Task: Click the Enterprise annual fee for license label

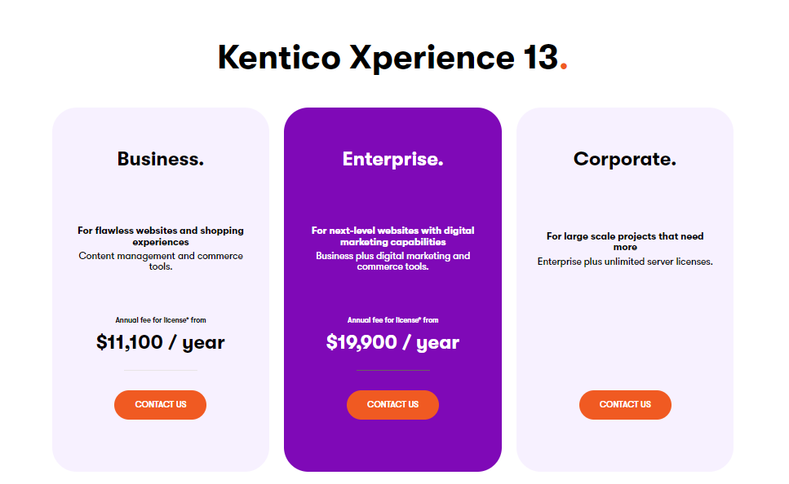Action: [x=392, y=319]
